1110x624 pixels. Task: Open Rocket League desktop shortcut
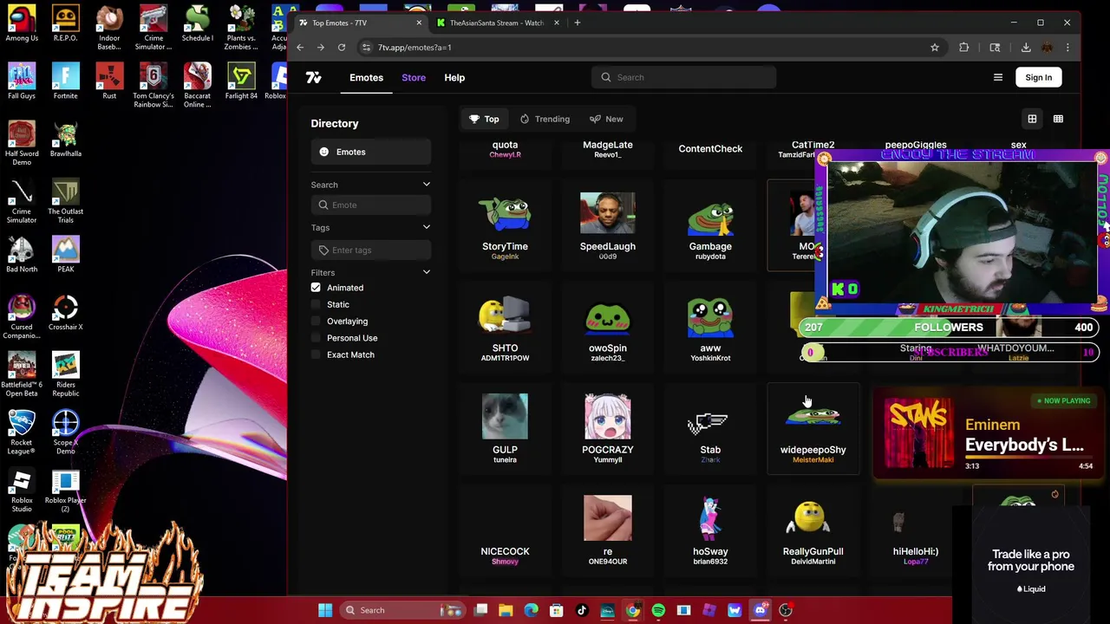(22, 432)
